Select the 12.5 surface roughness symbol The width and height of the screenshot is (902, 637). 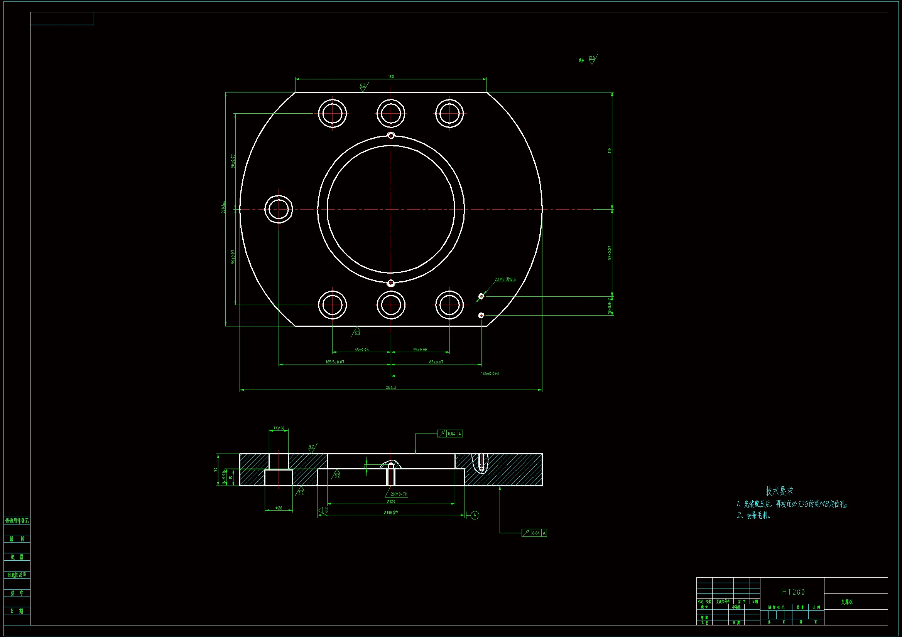(x=592, y=59)
